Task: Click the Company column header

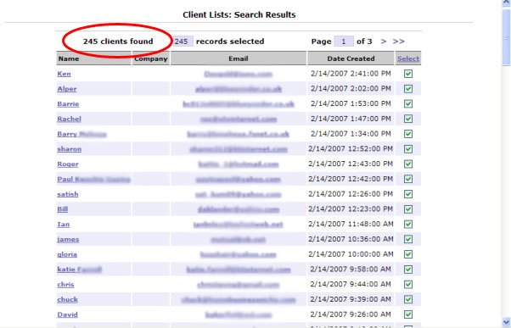Action: pos(151,58)
